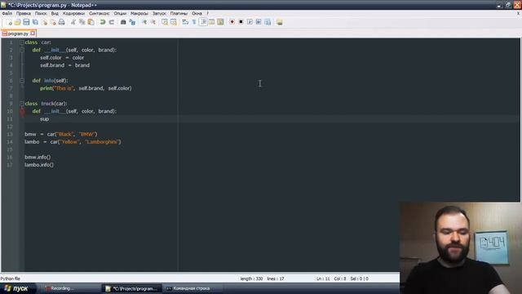Click the Sel : 0 | 0 status text
Screen dimensions: 522x294
[359, 278]
